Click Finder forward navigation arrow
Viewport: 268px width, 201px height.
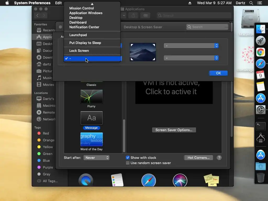[44, 15]
